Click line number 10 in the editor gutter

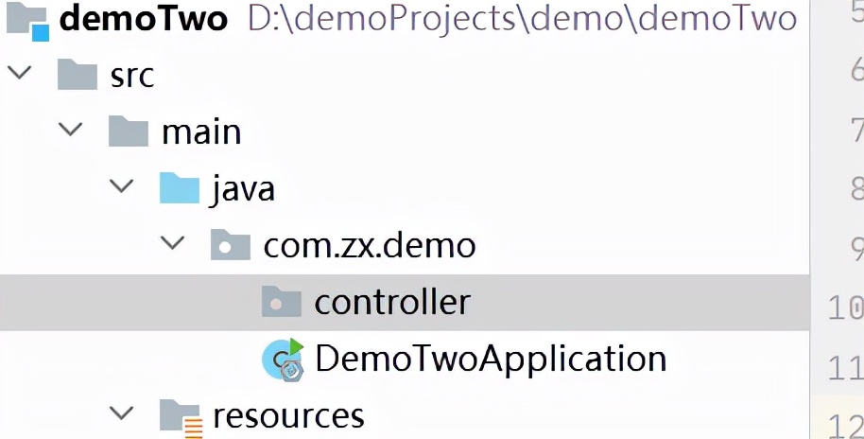point(846,307)
